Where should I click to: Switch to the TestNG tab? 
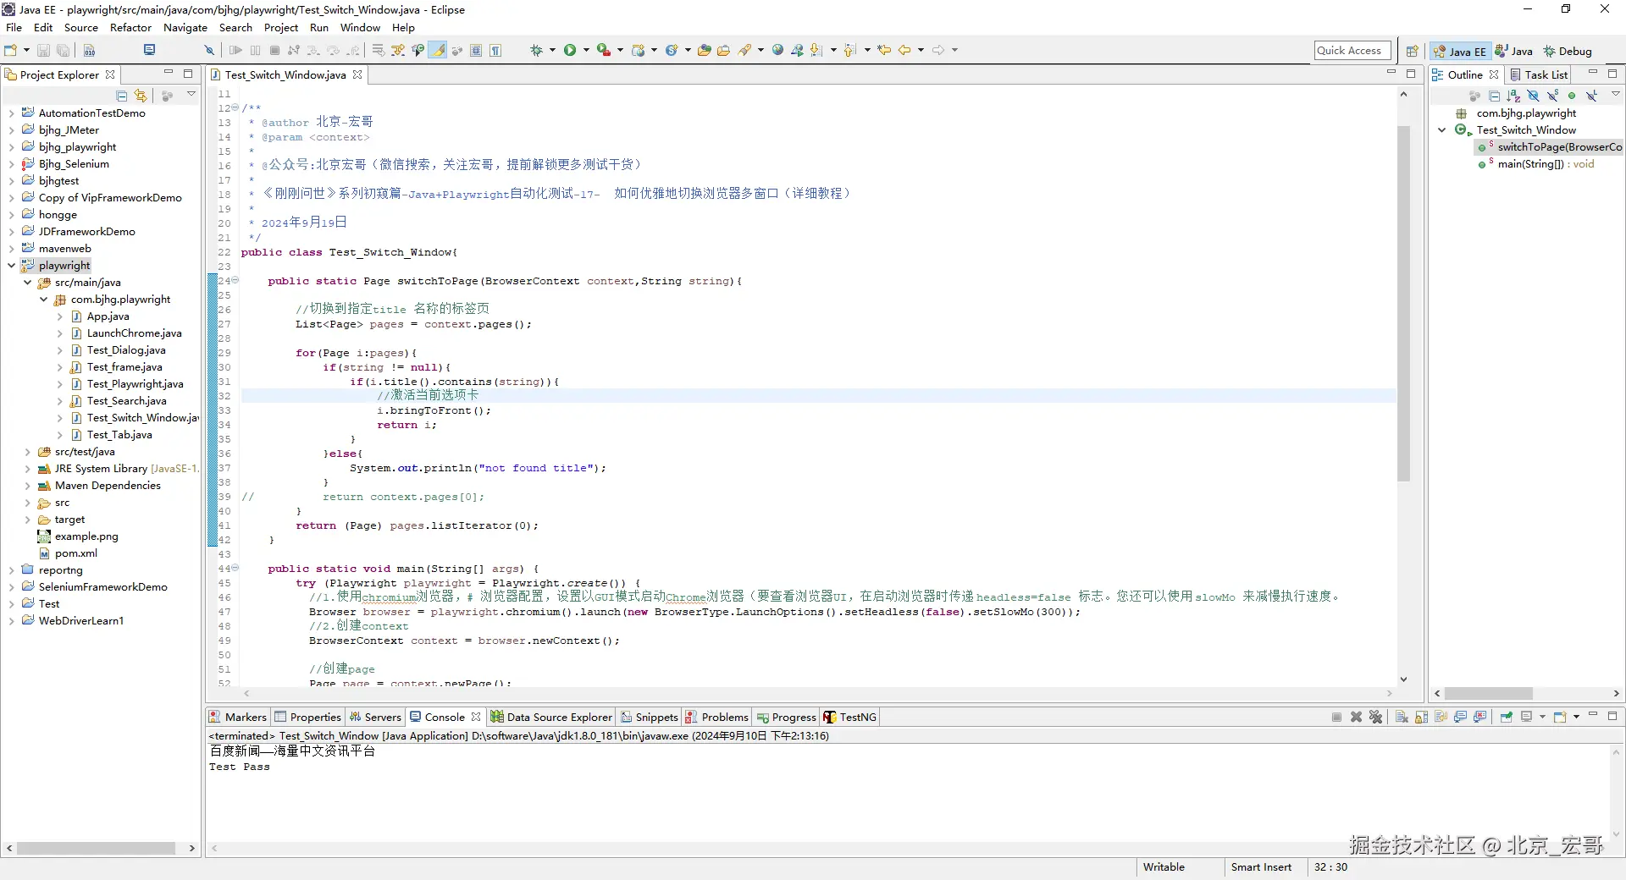click(x=850, y=718)
